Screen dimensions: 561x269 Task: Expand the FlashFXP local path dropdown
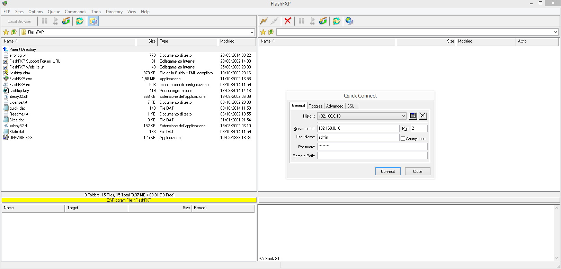click(x=252, y=32)
